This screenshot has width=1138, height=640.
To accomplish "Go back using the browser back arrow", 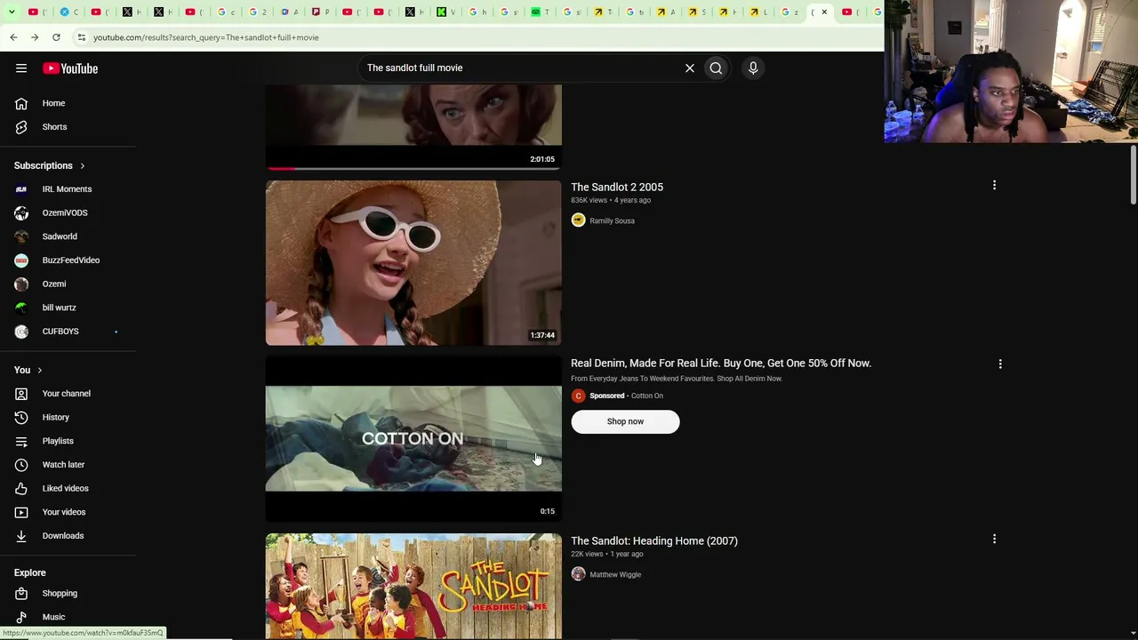I will click(13, 37).
